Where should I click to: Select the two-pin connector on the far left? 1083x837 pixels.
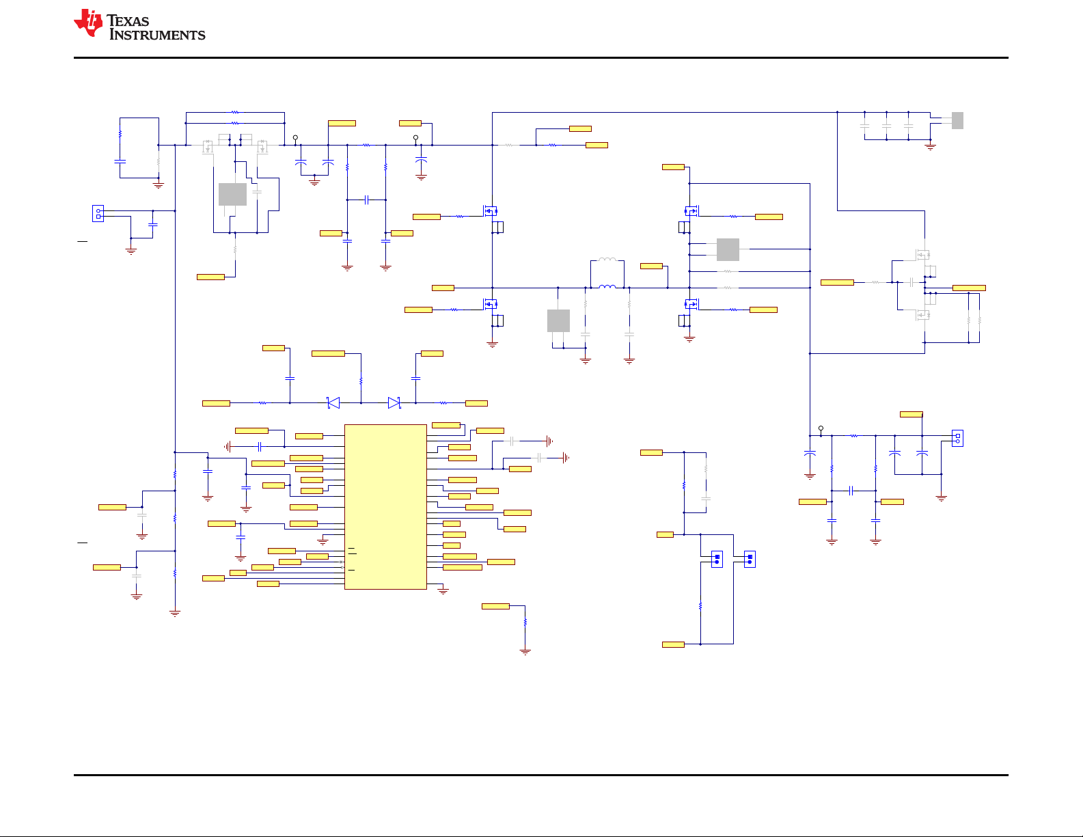(98, 214)
